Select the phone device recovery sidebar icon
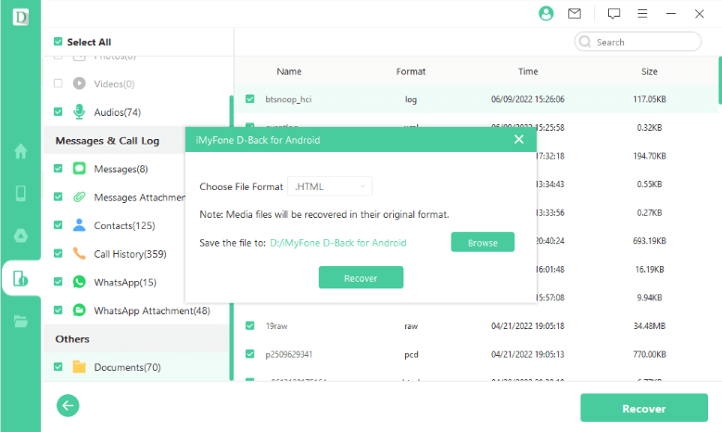 point(20,193)
